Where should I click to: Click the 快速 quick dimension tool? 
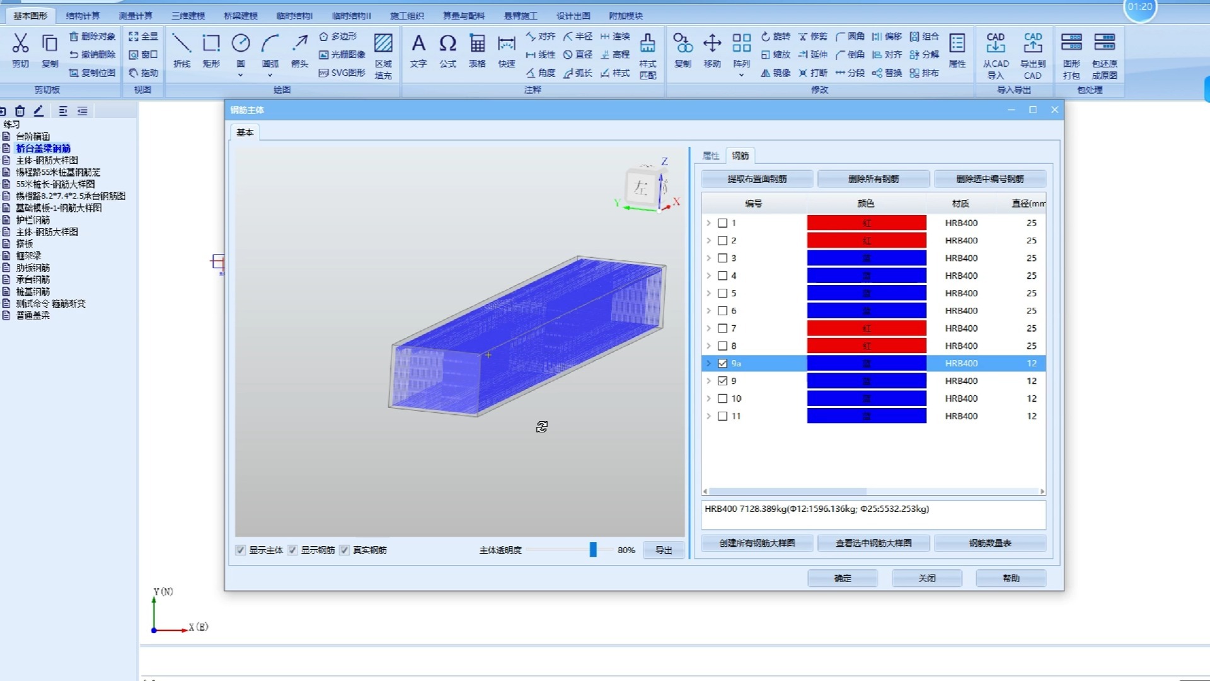click(507, 50)
